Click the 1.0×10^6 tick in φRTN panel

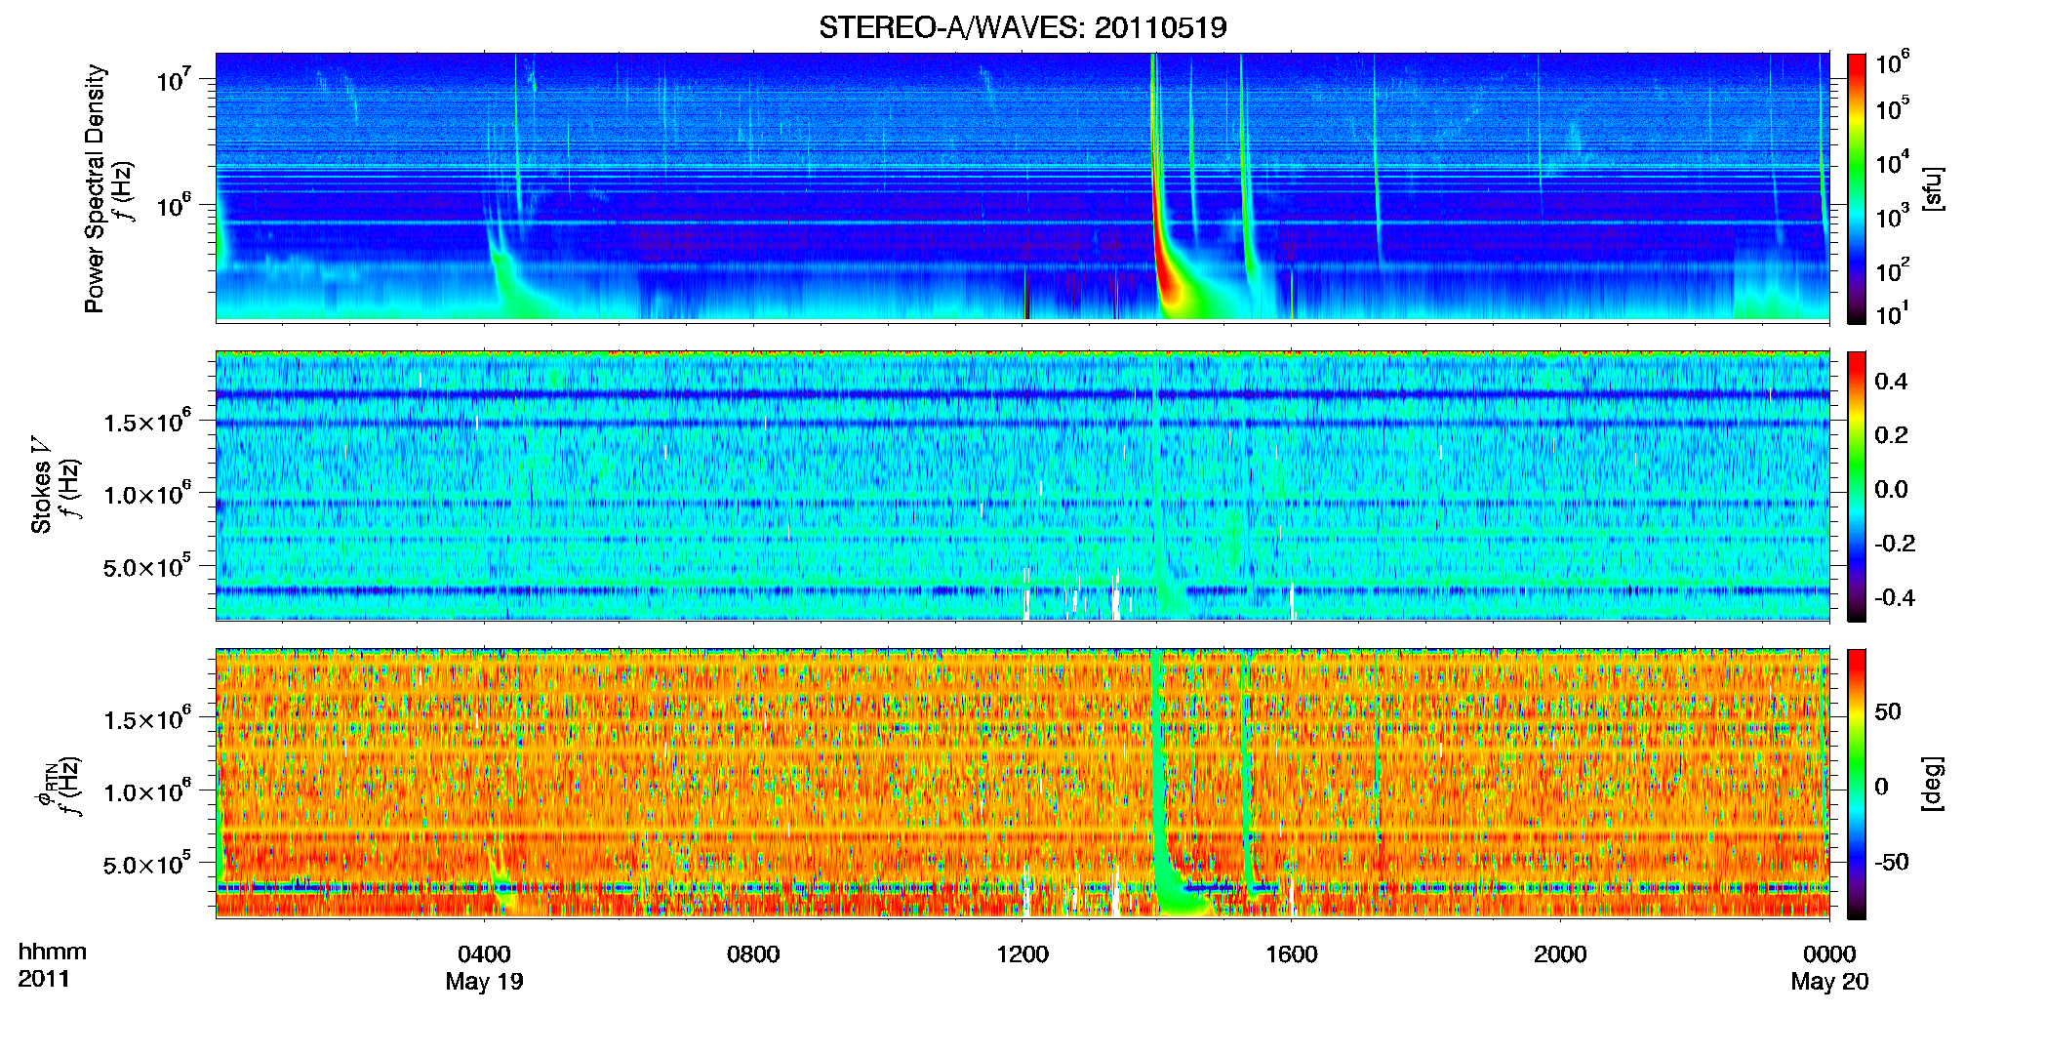point(147,791)
